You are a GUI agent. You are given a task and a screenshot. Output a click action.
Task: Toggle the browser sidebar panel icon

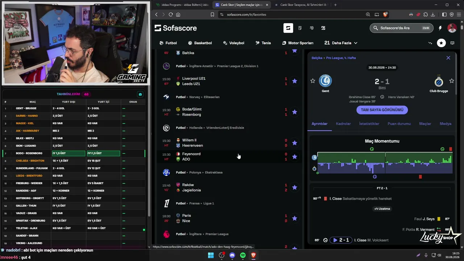coord(444,14)
